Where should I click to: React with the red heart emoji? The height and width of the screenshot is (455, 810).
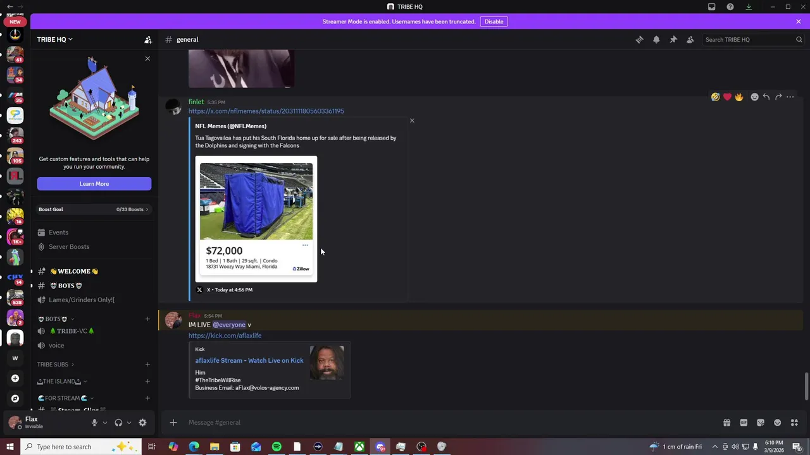tap(727, 97)
